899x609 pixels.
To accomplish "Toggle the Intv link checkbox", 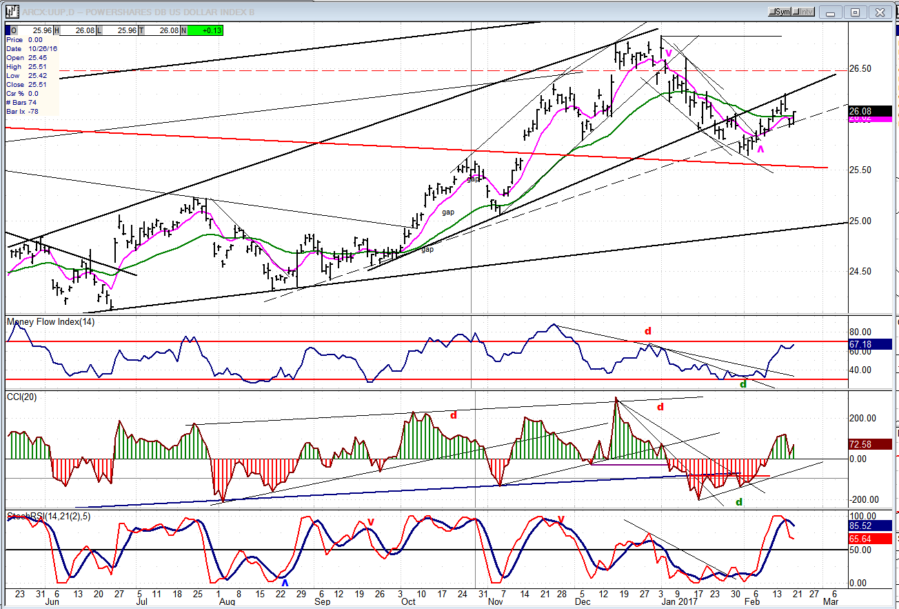I will 805,12.
